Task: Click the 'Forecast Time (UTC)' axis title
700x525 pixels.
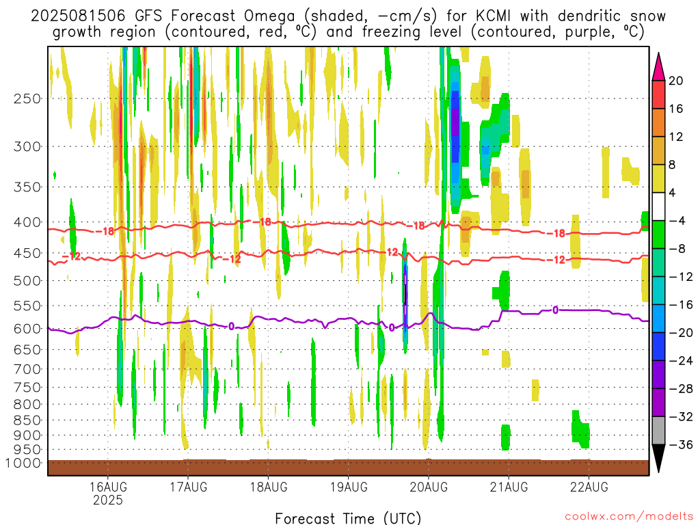Action: (x=348, y=518)
